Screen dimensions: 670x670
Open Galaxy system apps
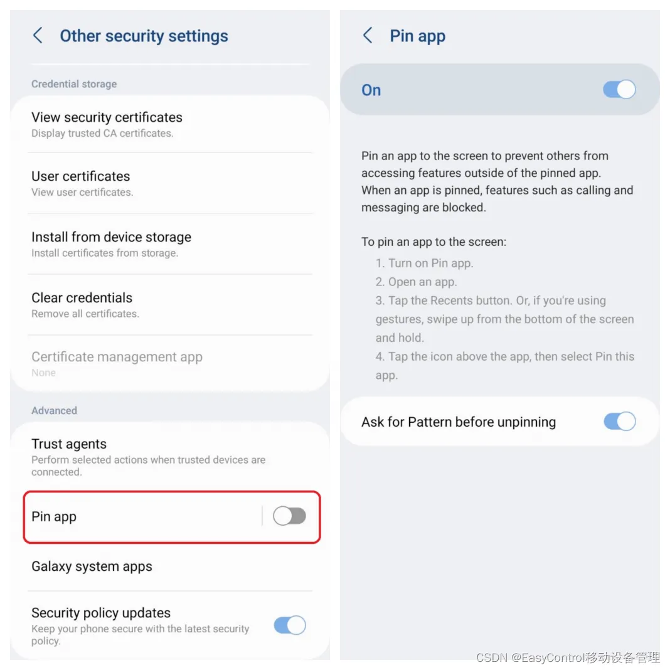(170, 566)
